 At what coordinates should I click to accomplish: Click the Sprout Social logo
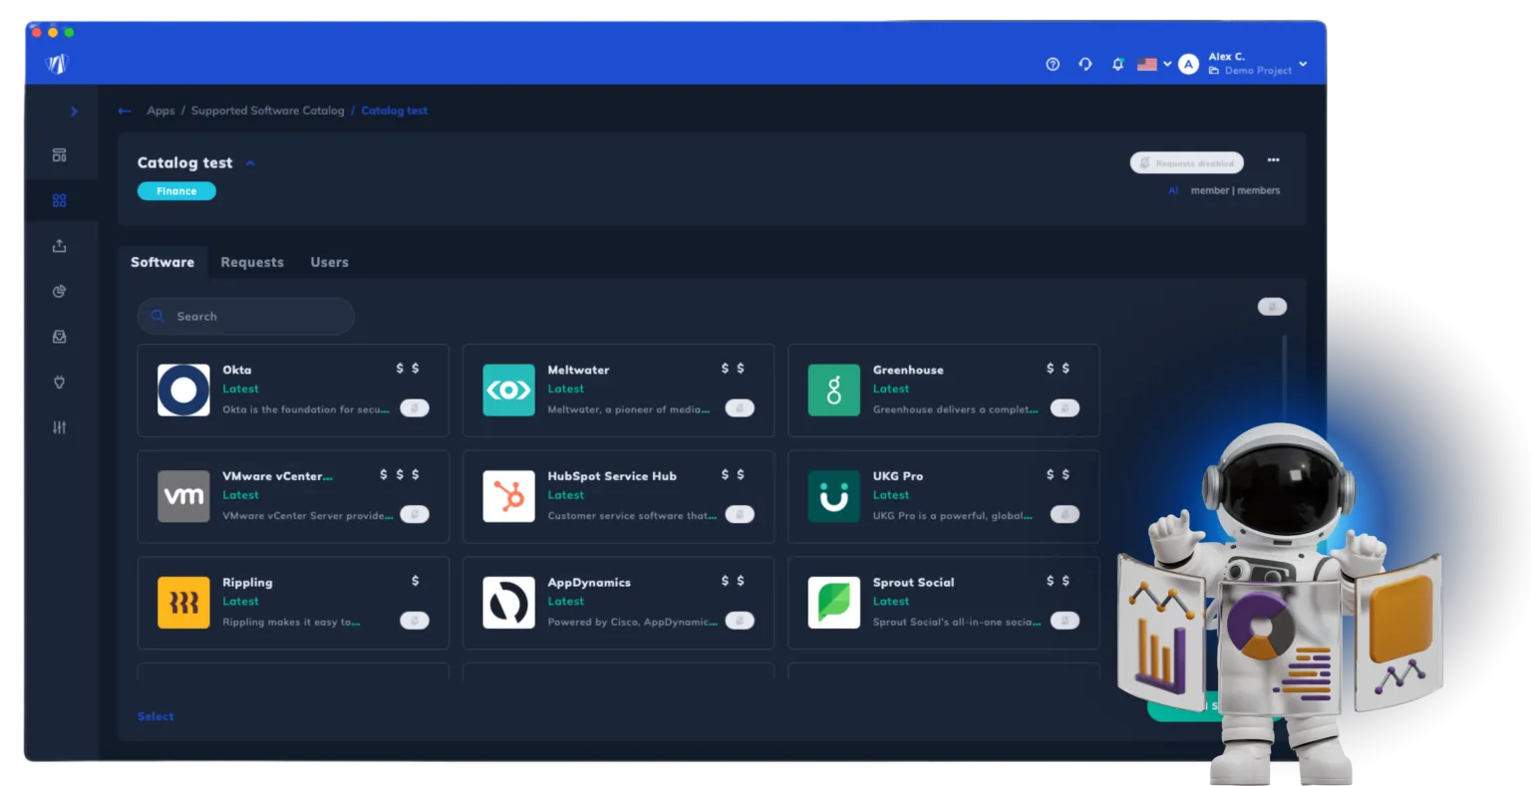point(833,603)
